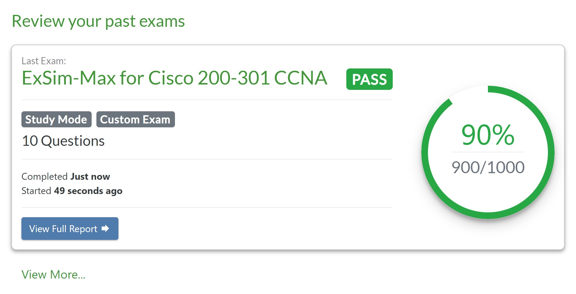Click the 90% score percentage

(488, 135)
